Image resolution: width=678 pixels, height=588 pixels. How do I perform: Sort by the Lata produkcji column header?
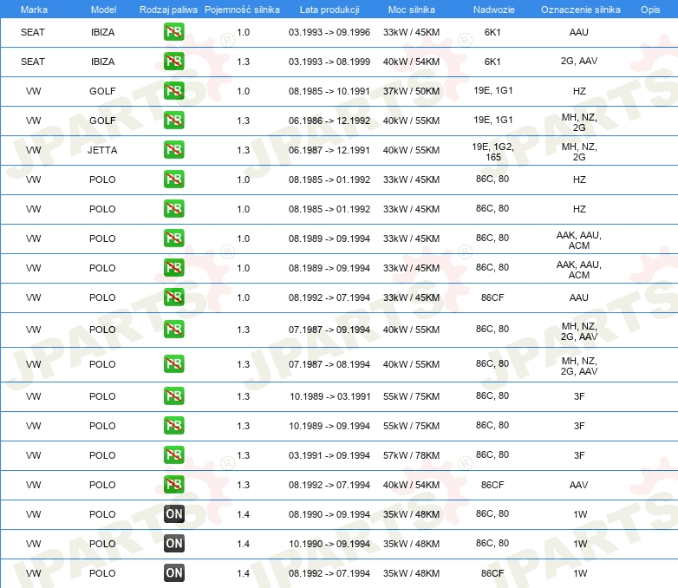click(329, 9)
